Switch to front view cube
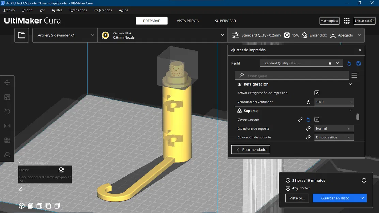Screen dimensions: 379x213 pos(30,206)
